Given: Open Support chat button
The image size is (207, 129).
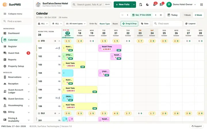Looking at the screenshot, I should (x=197, y=126).
